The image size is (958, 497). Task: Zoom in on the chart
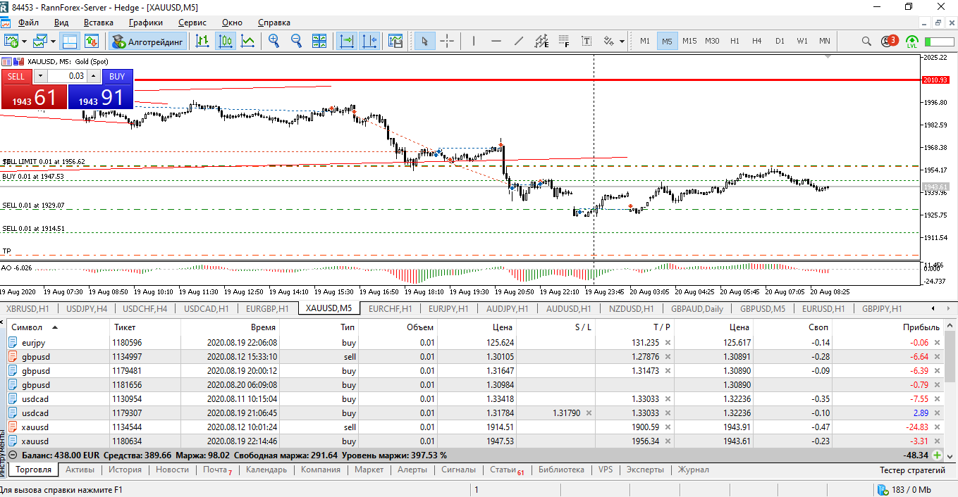(x=274, y=42)
